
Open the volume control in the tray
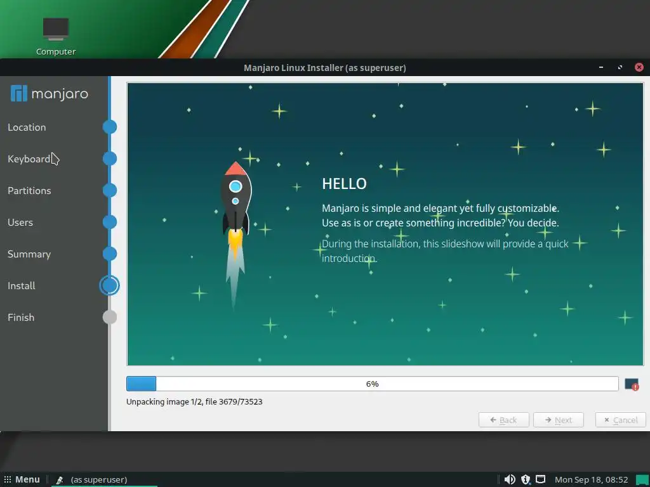510,479
